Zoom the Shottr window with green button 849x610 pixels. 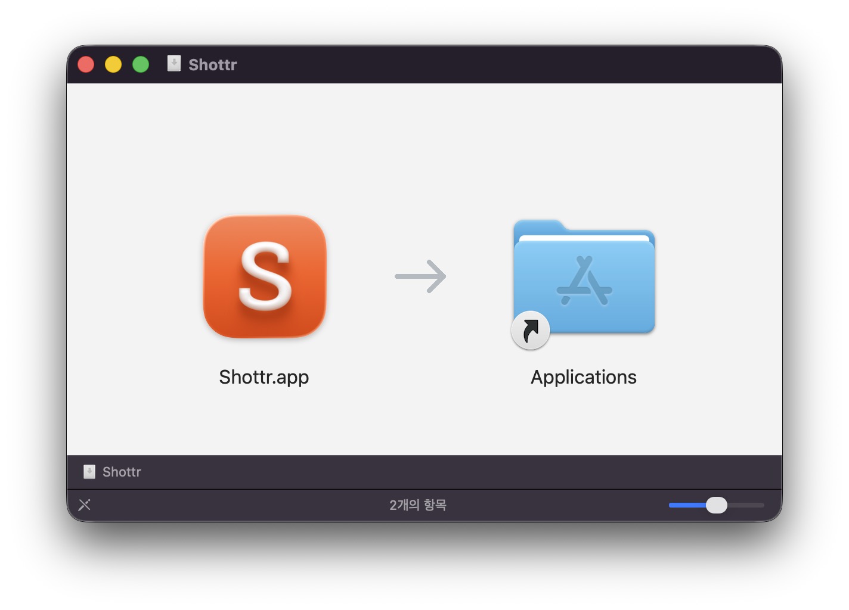pyautogui.click(x=141, y=64)
